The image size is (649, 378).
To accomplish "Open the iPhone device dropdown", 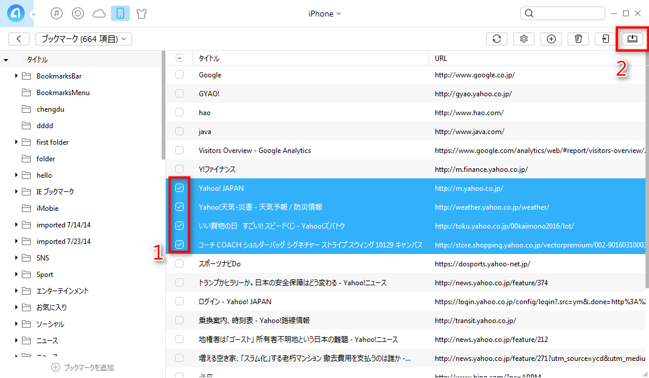I will click(324, 14).
